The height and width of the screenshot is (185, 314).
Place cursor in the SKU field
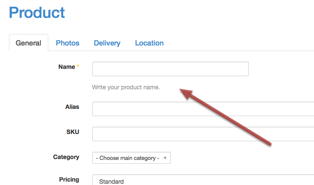[203, 134]
